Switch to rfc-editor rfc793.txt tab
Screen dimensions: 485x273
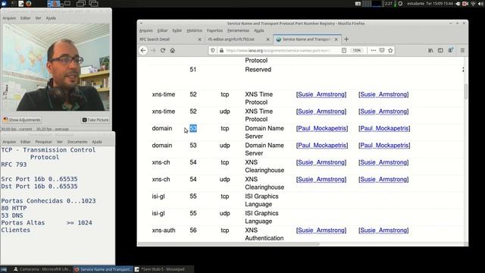click(x=239, y=39)
